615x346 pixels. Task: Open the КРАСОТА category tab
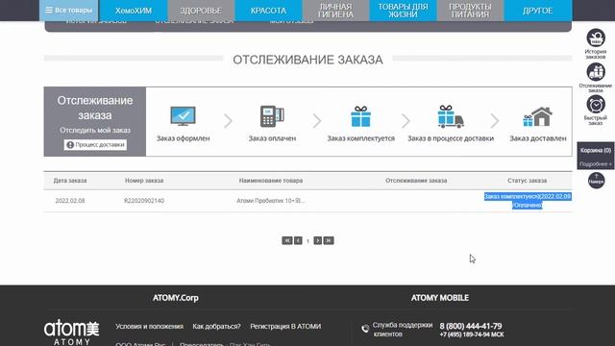pos(268,11)
